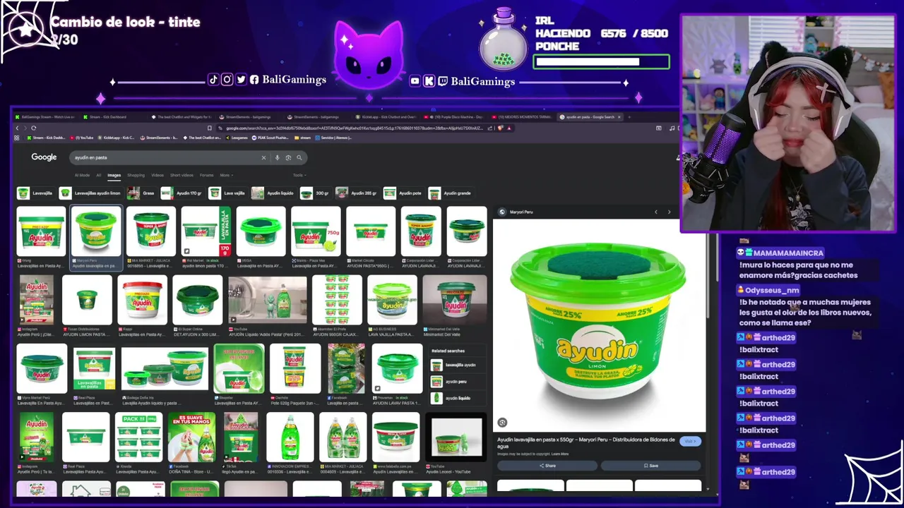Click the Google logo
The image size is (904, 508).
(x=44, y=157)
